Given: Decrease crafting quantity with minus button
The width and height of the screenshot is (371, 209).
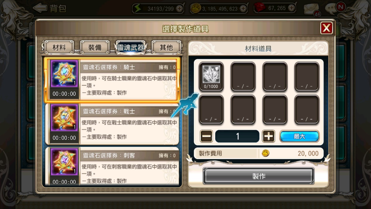Looking at the screenshot, I should 206,136.
